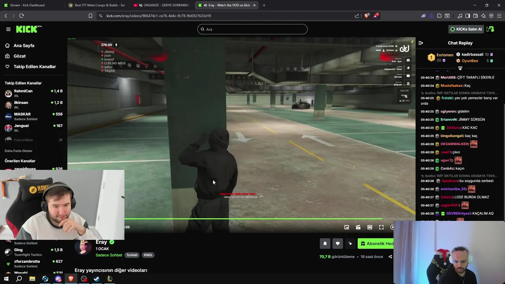Share the video with the share icon
Screen dimensions: 505x284
pyautogui.click(x=390, y=257)
